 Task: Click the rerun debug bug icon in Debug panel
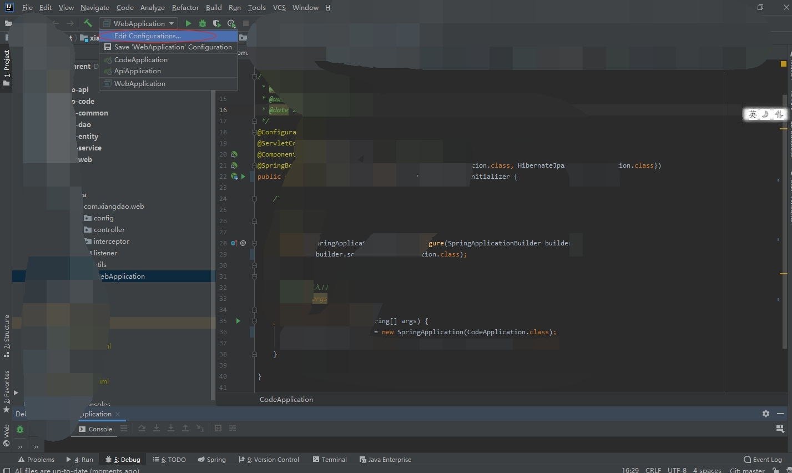pos(20,429)
